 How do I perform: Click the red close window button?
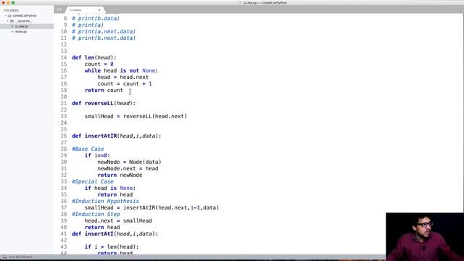pos(3,3)
